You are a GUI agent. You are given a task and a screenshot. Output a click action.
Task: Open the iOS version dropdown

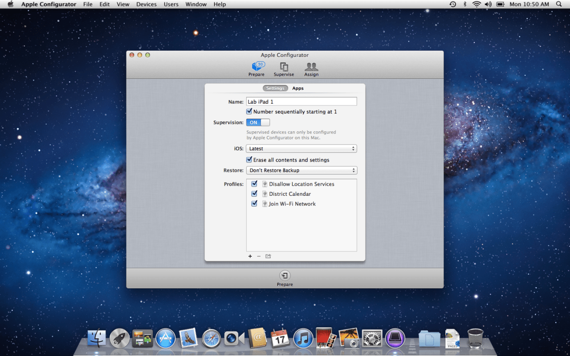[x=301, y=149]
